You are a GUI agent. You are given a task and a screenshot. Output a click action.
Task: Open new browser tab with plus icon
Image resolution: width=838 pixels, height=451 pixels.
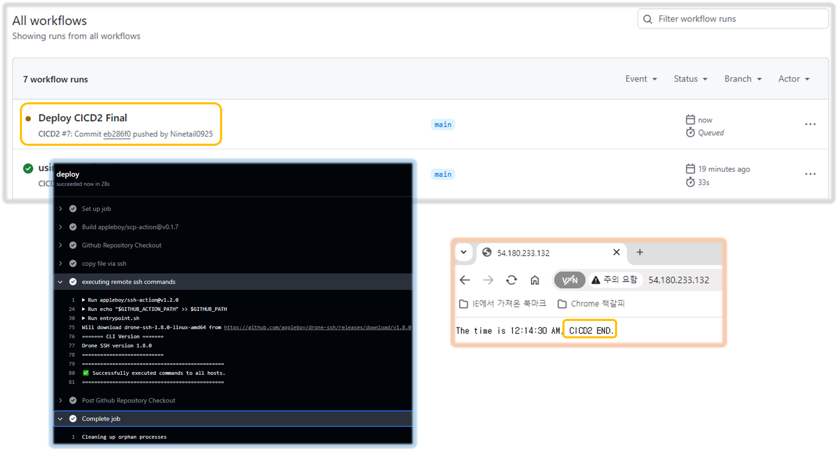[x=639, y=252]
